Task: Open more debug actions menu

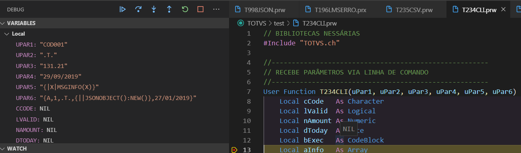Action: pyautogui.click(x=216, y=9)
